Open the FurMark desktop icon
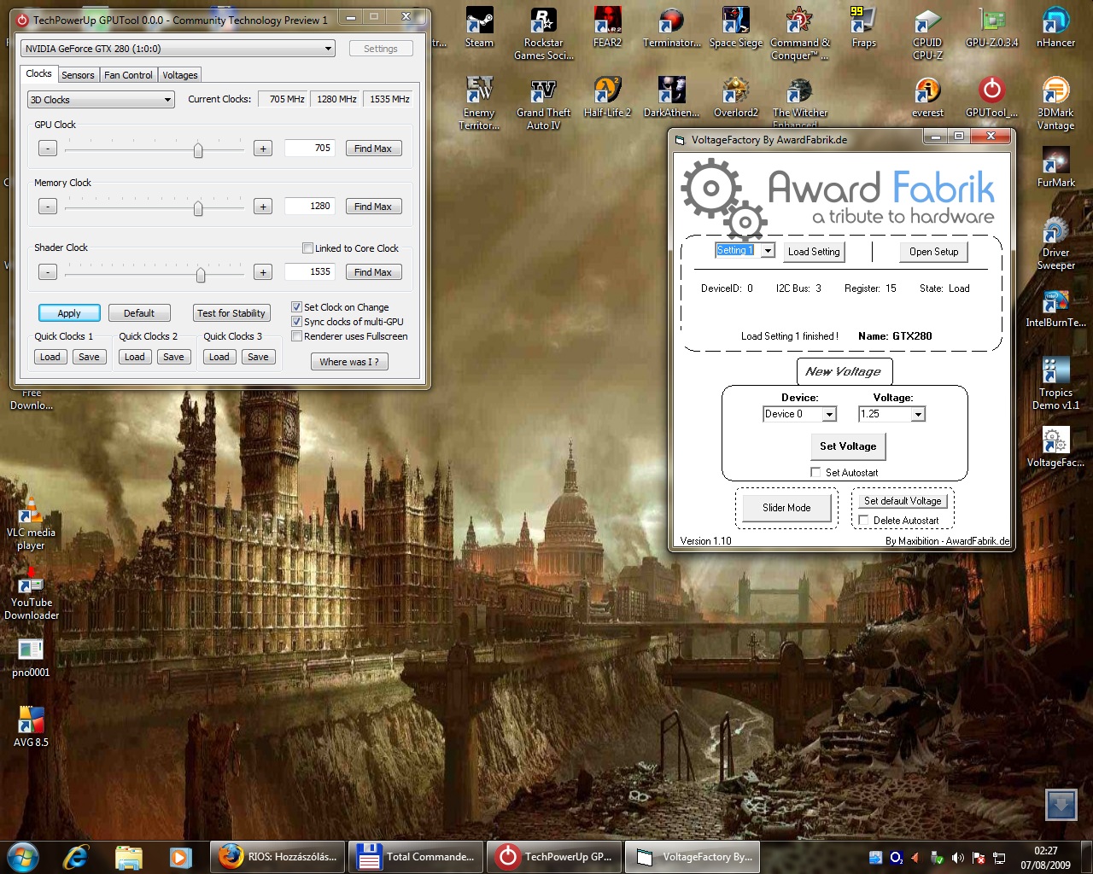1093x874 pixels. click(1055, 166)
